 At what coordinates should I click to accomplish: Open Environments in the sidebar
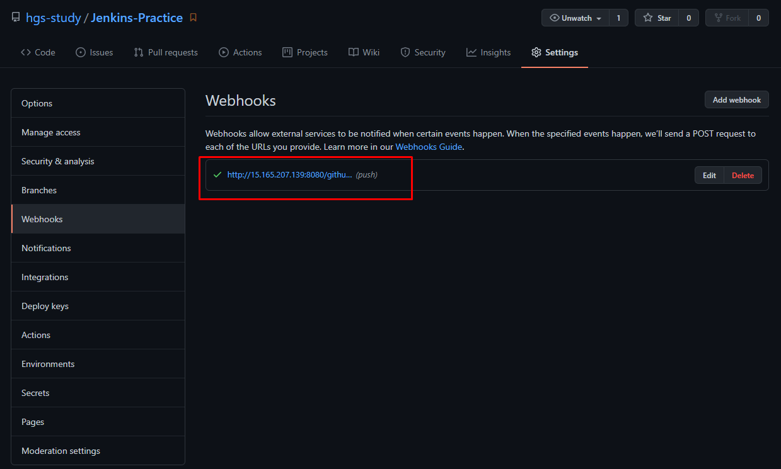(98, 364)
